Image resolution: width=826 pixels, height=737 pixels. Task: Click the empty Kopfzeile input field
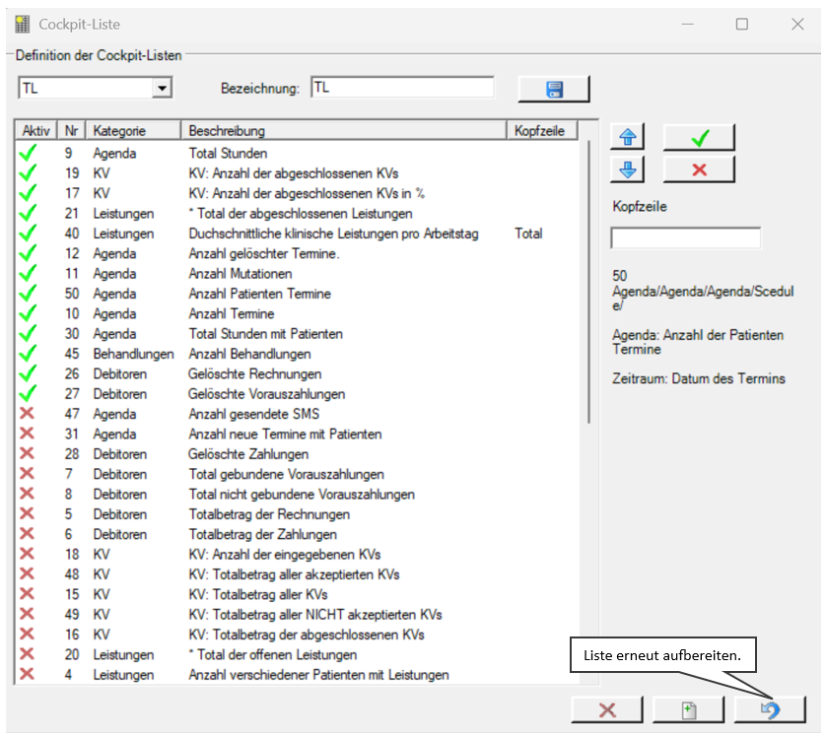pos(685,237)
